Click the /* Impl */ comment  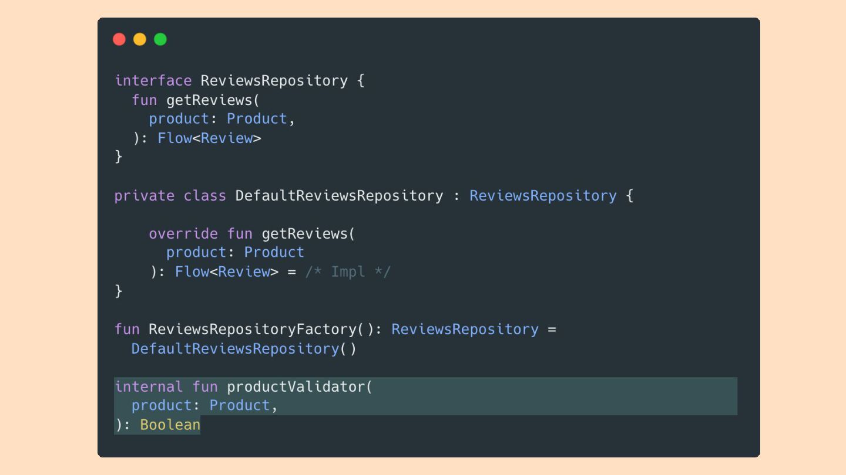pyautogui.click(x=348, y=272)
